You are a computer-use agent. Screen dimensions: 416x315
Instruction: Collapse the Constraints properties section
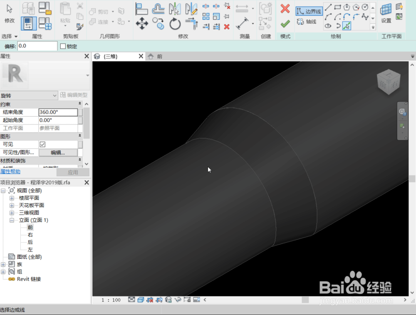[x=79, y=104]
